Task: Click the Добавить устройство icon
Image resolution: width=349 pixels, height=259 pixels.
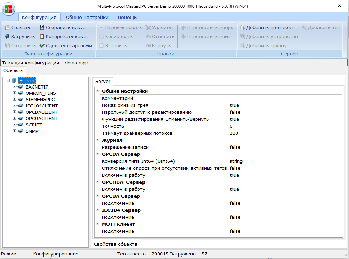Action: point(243,36)
